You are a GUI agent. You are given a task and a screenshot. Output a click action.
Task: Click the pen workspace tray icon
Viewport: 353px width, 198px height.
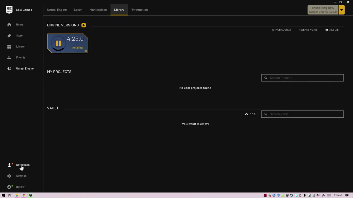pos(323,195)
